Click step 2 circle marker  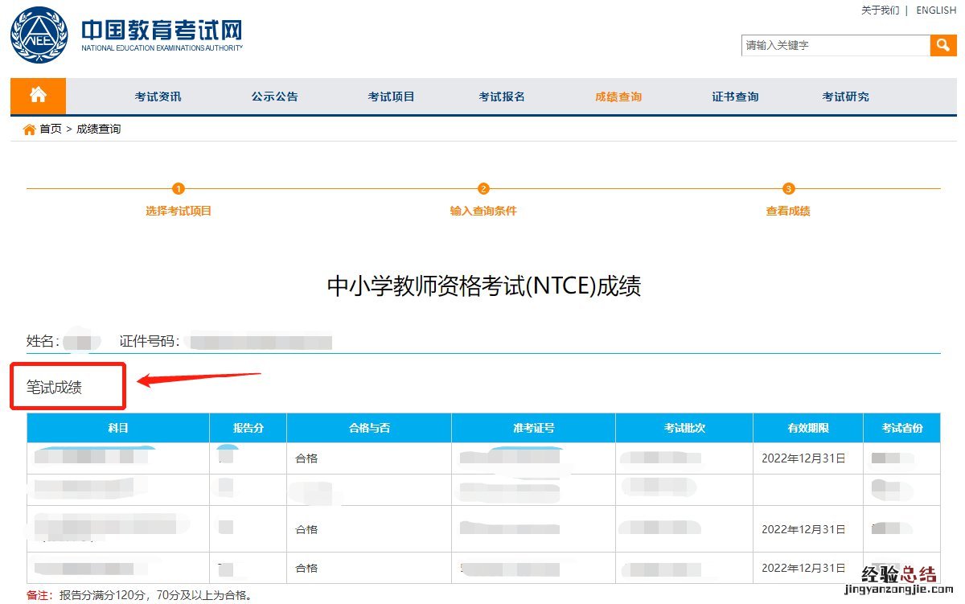click(483, 189)
